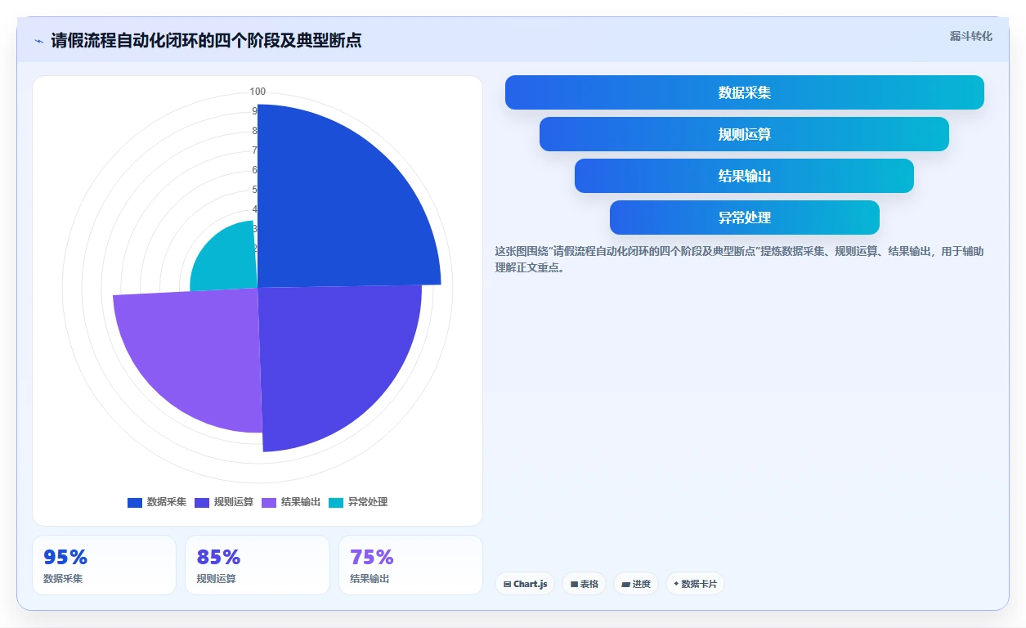Toggle 结果输出 legend swatch in chart
Screen dimensions: 1026x628
[269, 502]
